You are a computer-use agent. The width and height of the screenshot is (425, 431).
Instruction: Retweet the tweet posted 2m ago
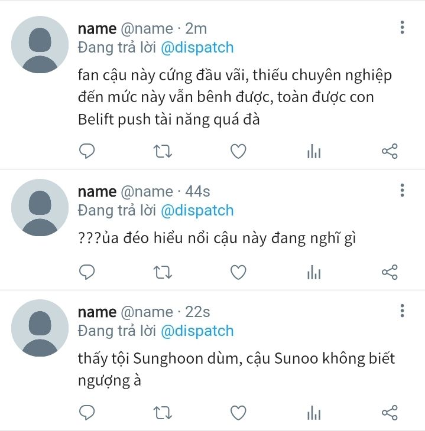point(163,151)
